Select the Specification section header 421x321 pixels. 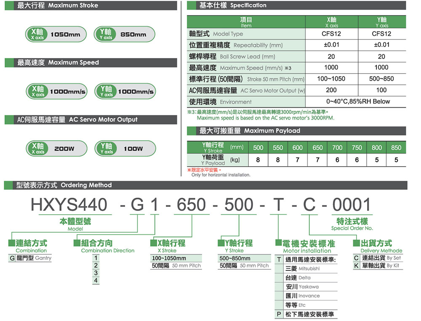point(296,5)
